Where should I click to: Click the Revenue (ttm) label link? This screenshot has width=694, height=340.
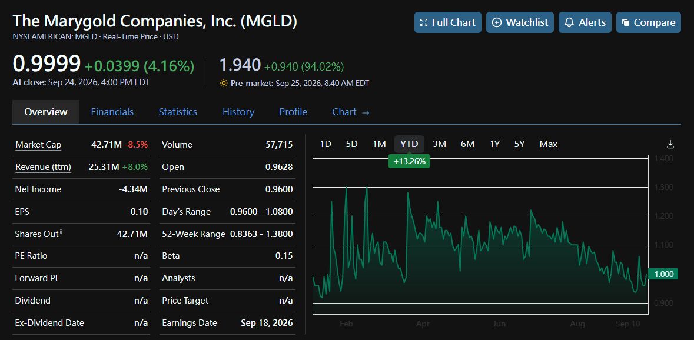[x=43, y=167]
